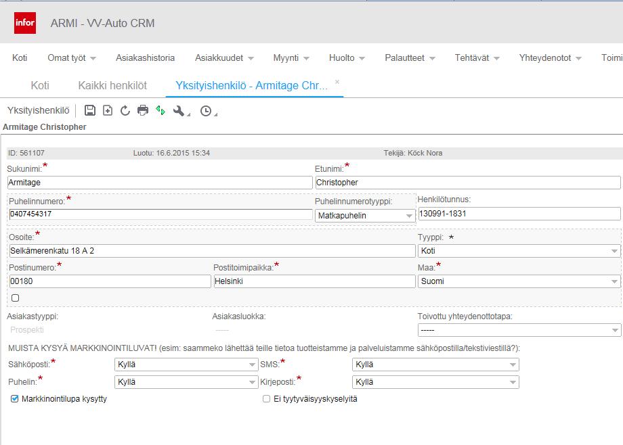Expand the Yhteydenotot menu
623x445 pixels.
(550, 58)
